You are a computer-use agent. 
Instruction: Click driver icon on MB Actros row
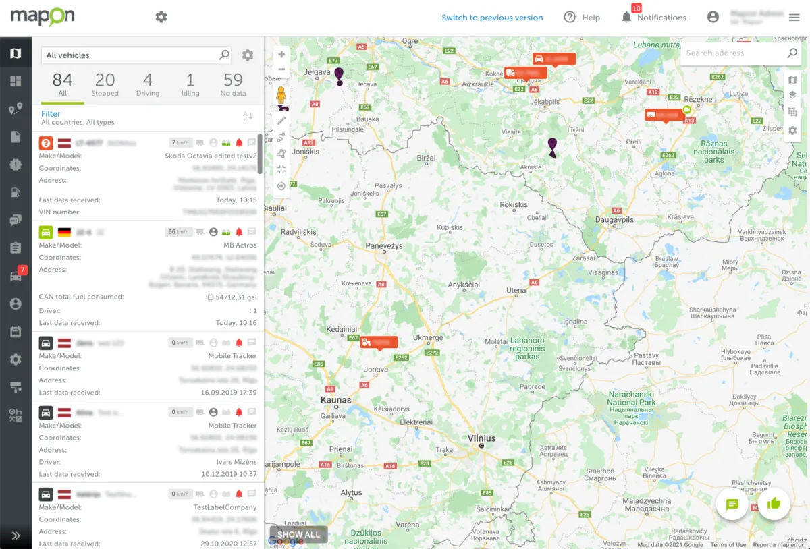point(213,232)
